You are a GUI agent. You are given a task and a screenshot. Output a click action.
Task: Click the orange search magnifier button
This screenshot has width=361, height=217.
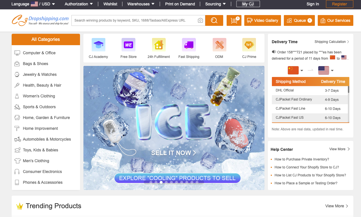tap(214, 20)
